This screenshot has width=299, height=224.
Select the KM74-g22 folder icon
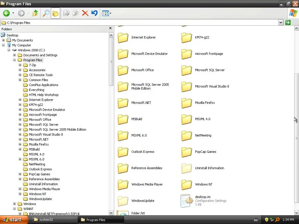(187, 38)
